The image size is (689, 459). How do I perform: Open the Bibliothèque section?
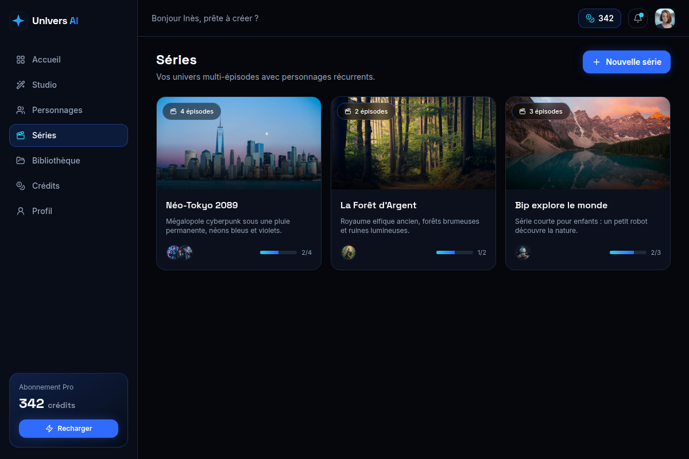tap(68, 161)
